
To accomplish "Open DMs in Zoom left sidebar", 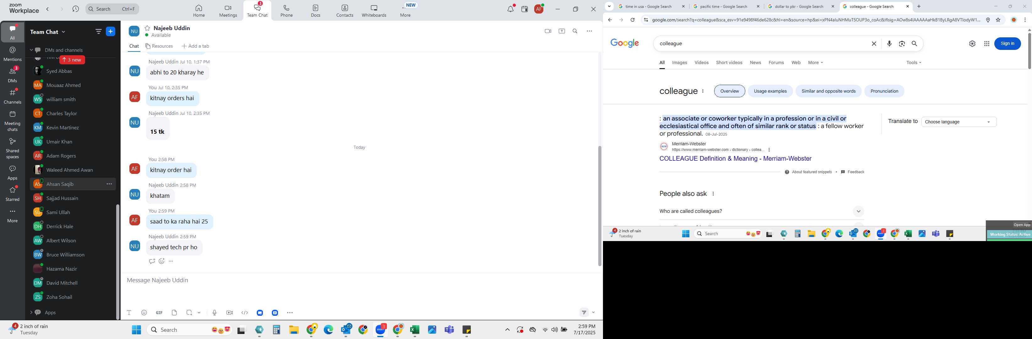I will [x=13, y=75].
